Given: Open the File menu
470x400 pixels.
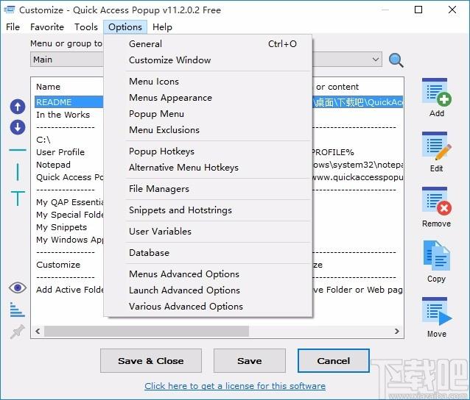Looking at the screenshot, I should 13,27.
